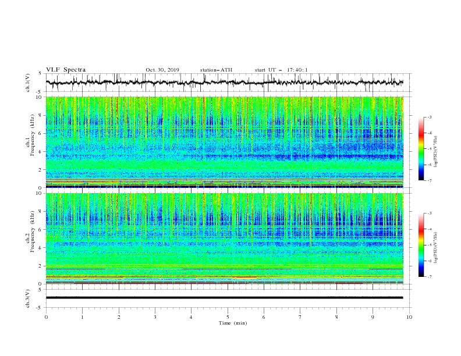Click the "5" tick on Time axis
The width and height of the screenshot is (461, 356).
pos(228,317)
